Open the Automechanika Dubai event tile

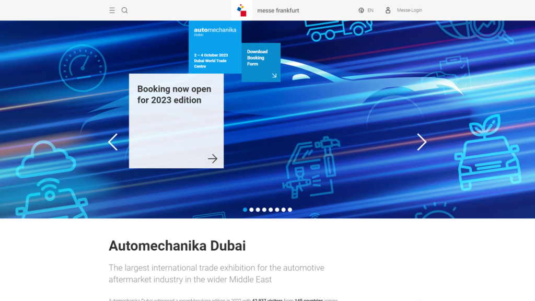point(215,47)
